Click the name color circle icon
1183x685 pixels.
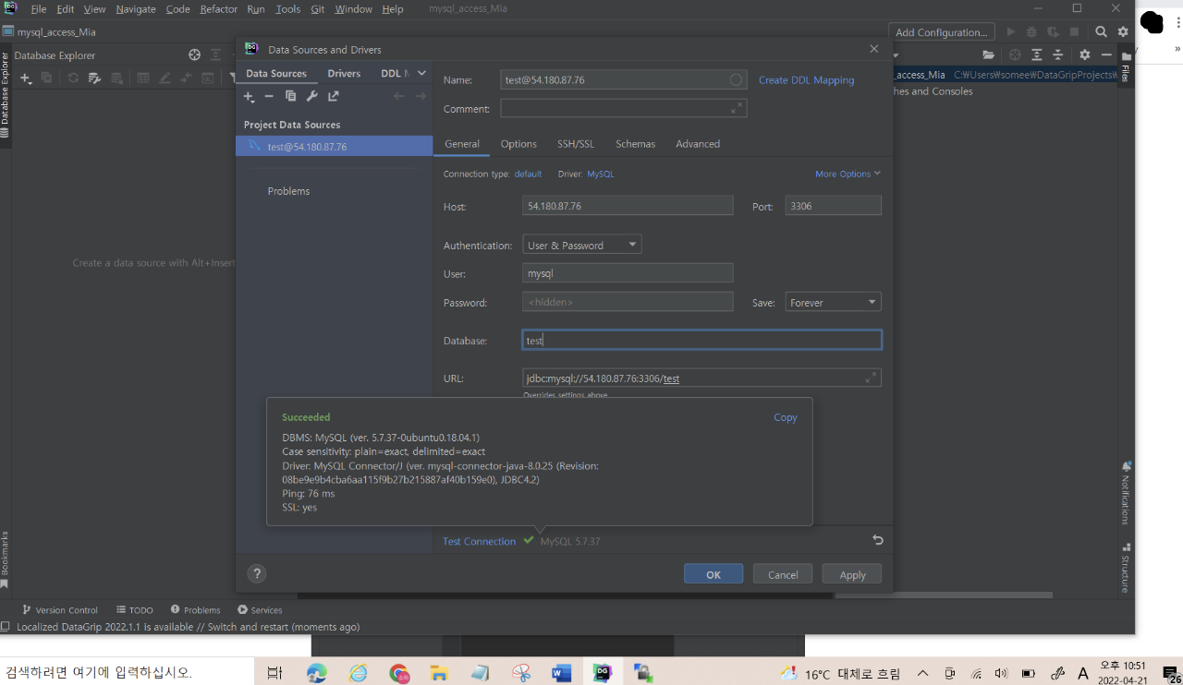tap(737, 80)
